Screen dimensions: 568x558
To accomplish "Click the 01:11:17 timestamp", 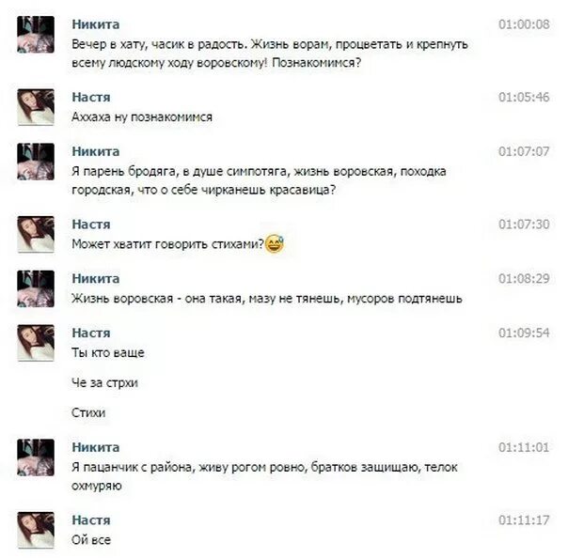I will pos(524,520).
